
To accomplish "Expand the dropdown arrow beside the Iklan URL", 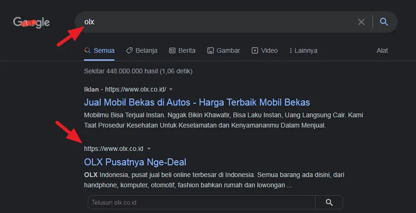I will click(171, 89).
